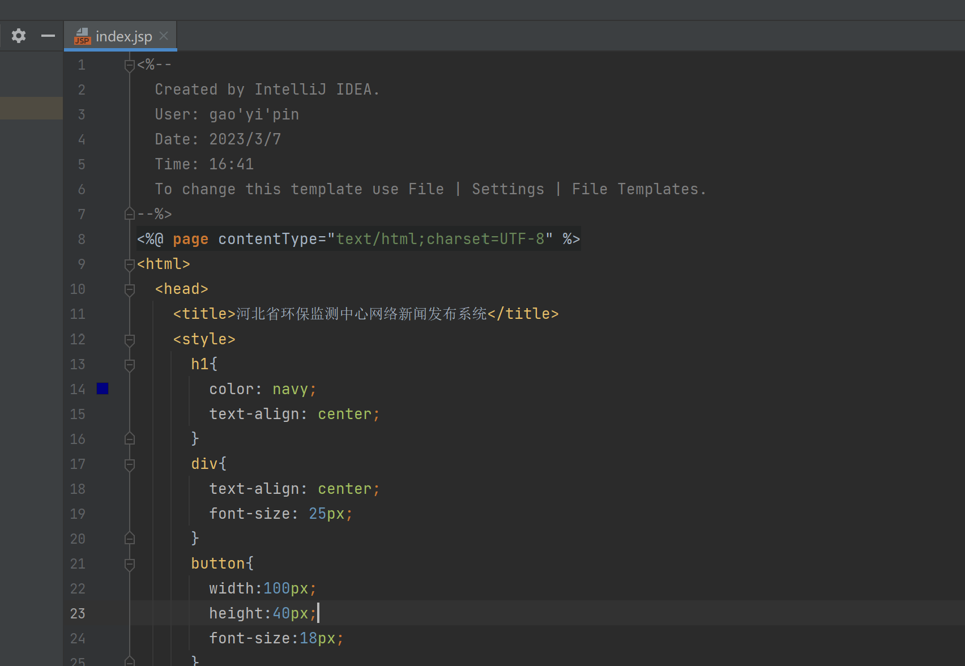
Task: Click the JSP file icon on tab
Action: 83,36
